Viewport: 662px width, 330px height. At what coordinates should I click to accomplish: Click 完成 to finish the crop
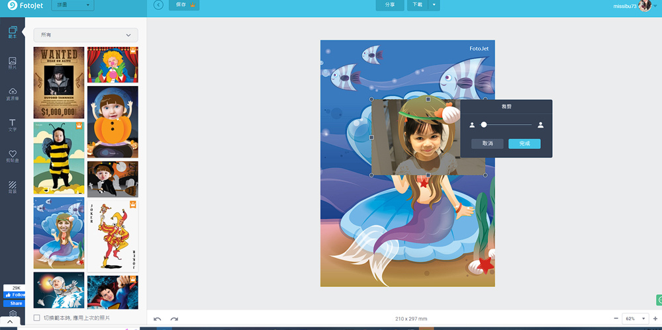click(524, 144)
